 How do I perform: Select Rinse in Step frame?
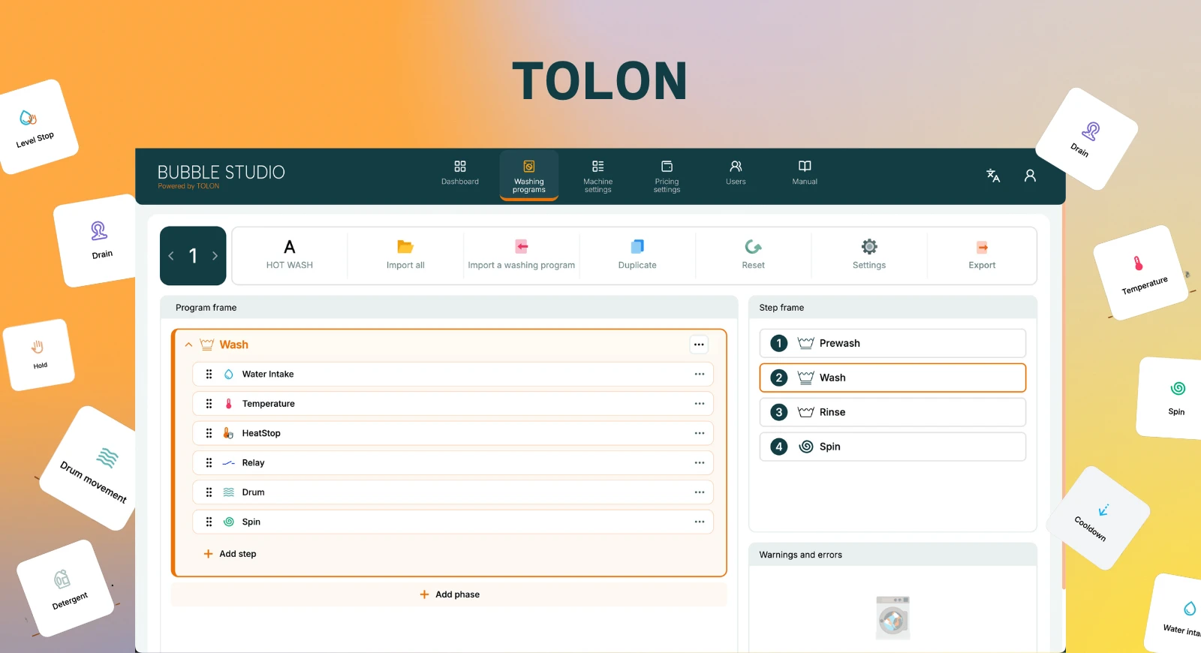892,412
